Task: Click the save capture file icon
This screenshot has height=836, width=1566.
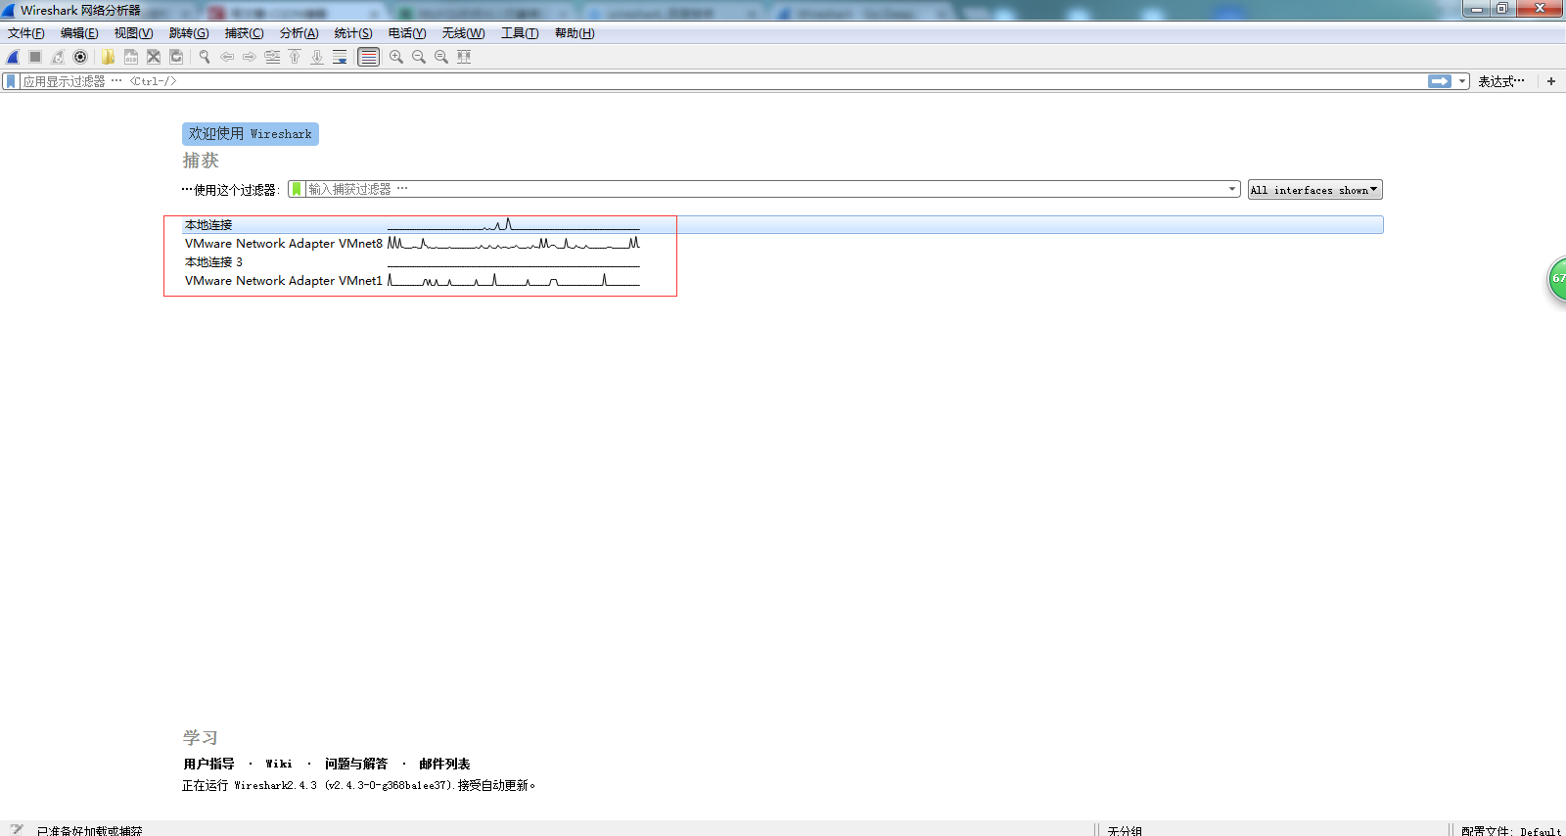Action: click(130, 57)
